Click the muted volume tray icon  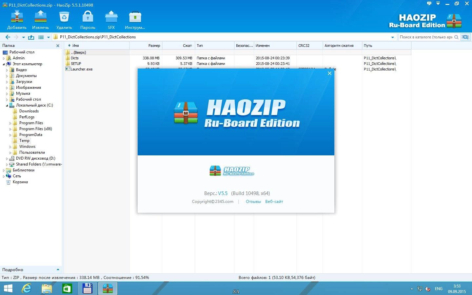428,289
